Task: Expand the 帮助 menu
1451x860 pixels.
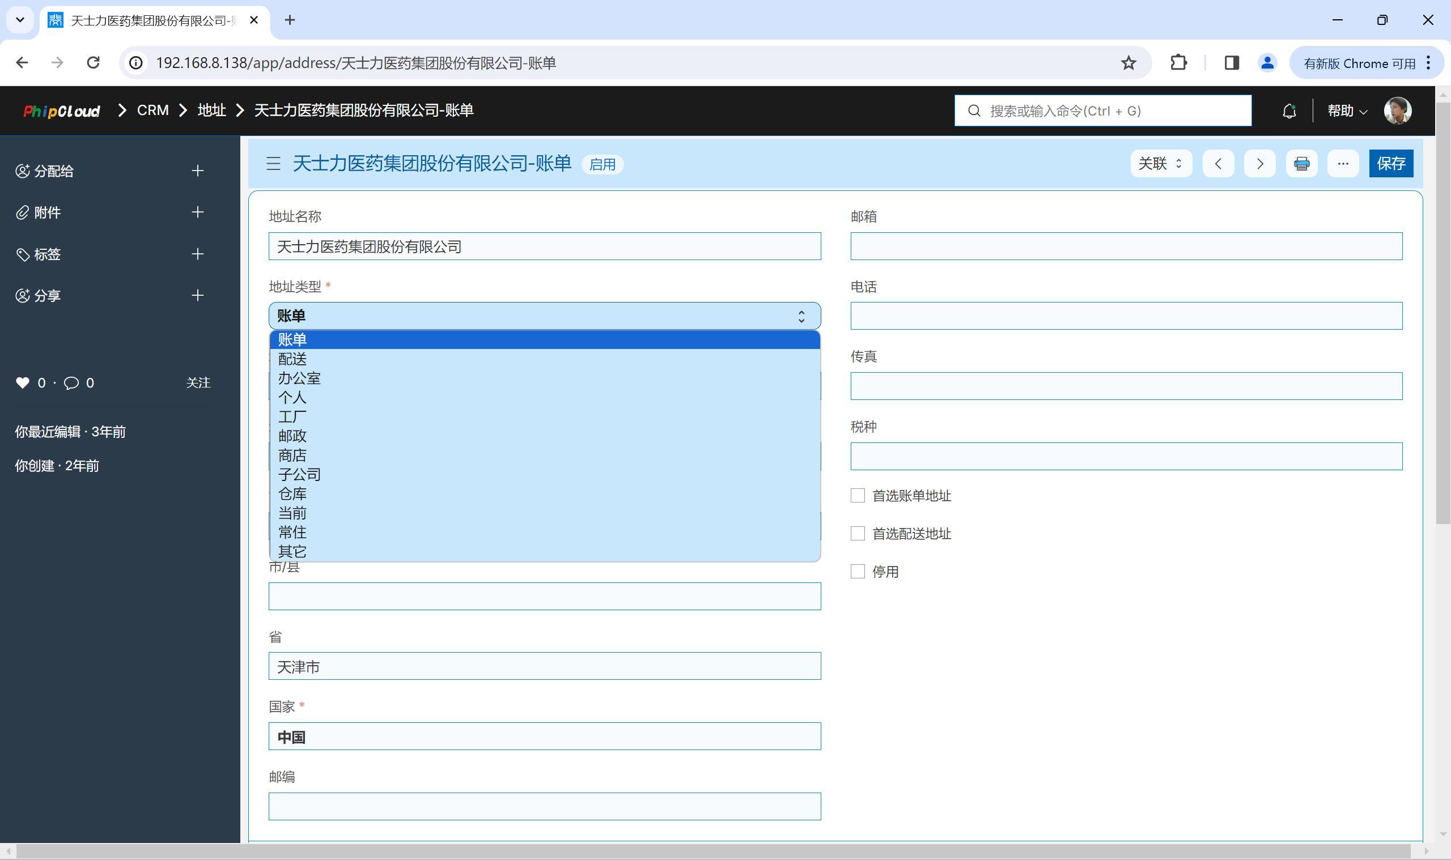Action: coord(1347,110)
